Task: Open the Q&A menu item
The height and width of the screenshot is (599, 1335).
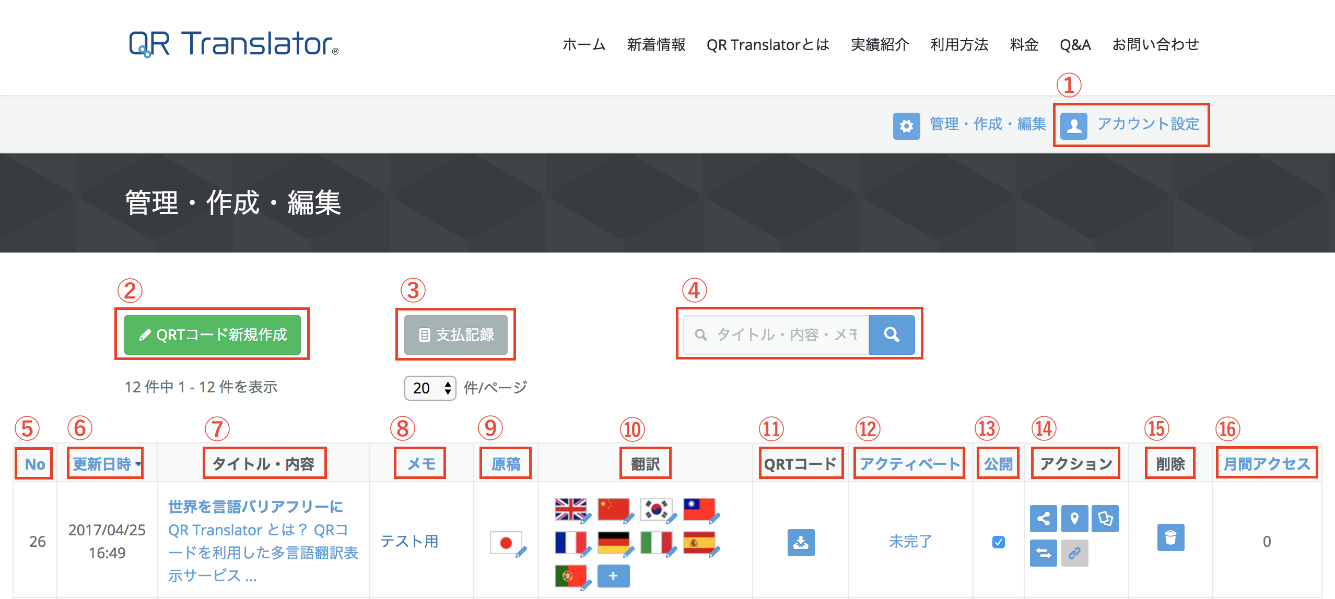Action: click(x=1075, y=44)
